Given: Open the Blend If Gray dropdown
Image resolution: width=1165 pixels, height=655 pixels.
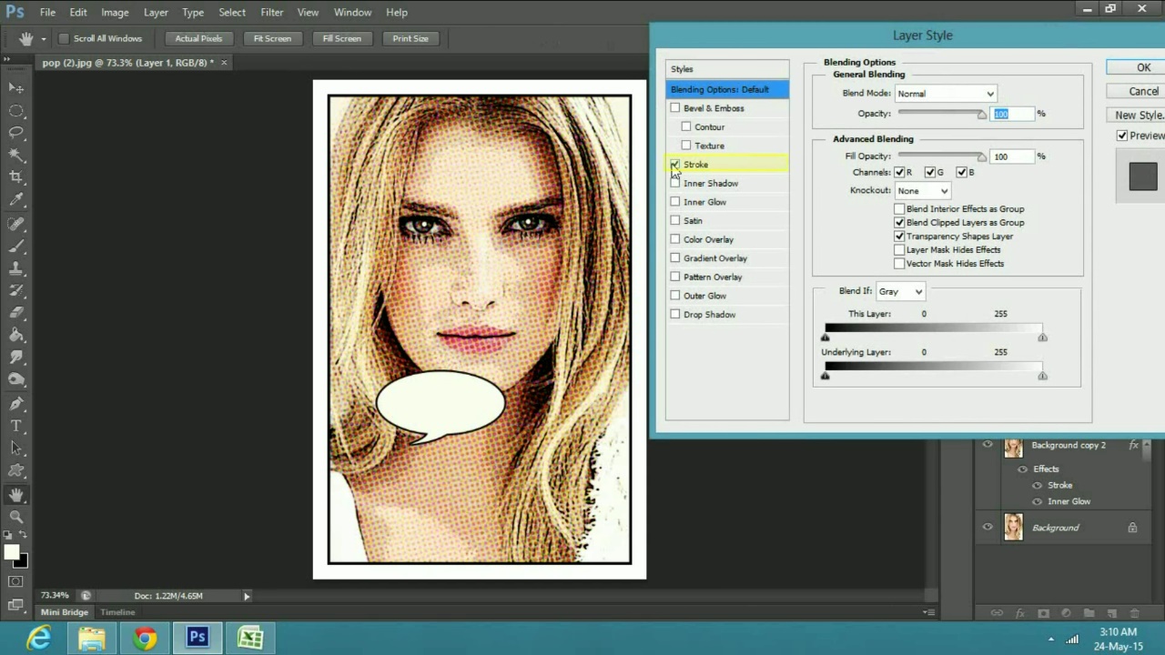Looking at the screenshot, I should (900, 292).
